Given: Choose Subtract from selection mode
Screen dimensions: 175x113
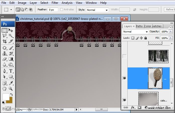Looking at the screenshot, I should (27, 10).
